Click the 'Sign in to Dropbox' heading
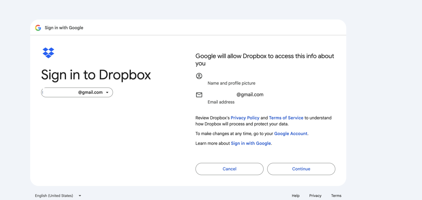Viewport: 422px width, 200px height. pyautogui.click(x=96, y=75)
